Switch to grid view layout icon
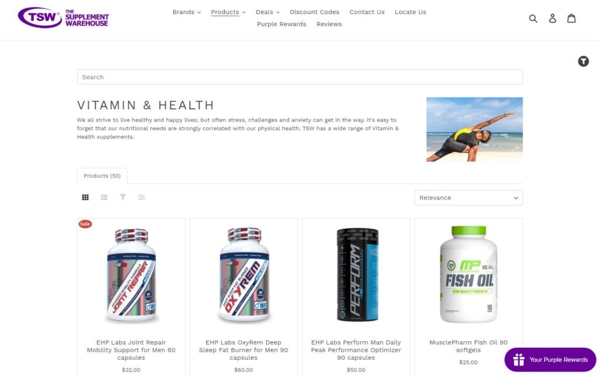The image size is (598, 375). 85,197
